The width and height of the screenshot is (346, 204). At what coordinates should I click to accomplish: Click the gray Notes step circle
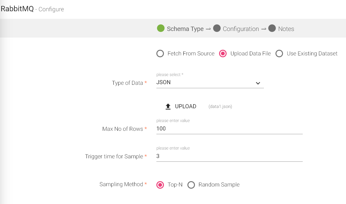tap(272, 29)
